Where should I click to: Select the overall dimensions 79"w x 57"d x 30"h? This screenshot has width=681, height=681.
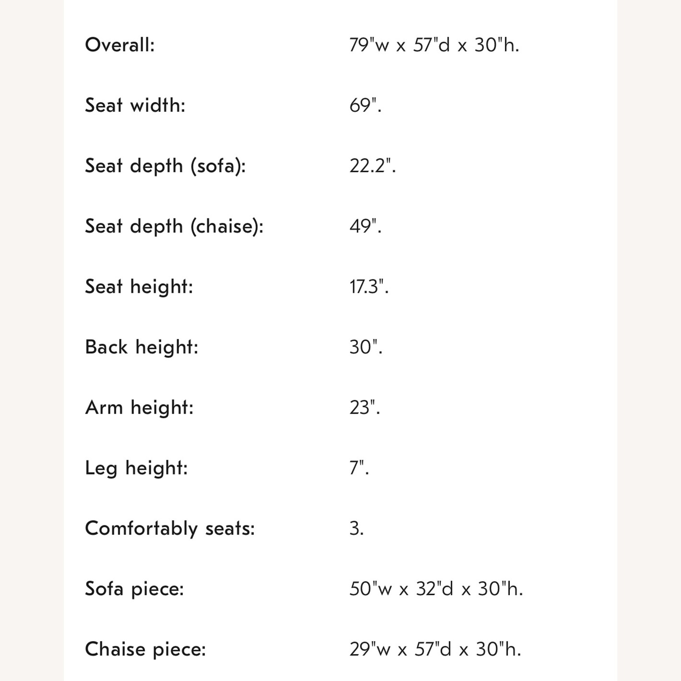click(434, 45)
